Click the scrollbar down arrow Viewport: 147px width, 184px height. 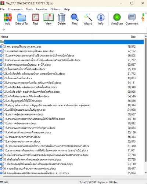tap(146, 173)
